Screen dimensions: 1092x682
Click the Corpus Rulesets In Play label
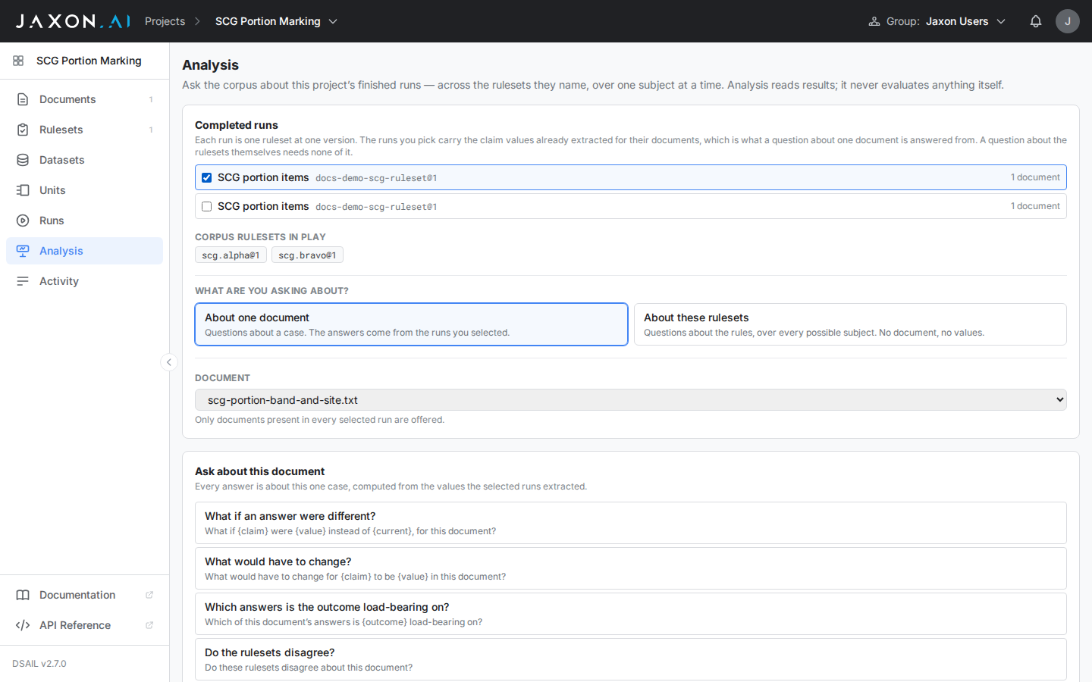click(x=260, y=237)
